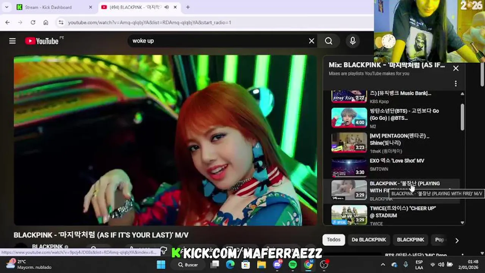The image size is (485, 273).
Task: Open PENTAGON Shine title text
Action: [400, 139]
